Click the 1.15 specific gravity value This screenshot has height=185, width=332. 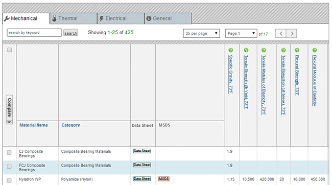[x=231, y=179]
